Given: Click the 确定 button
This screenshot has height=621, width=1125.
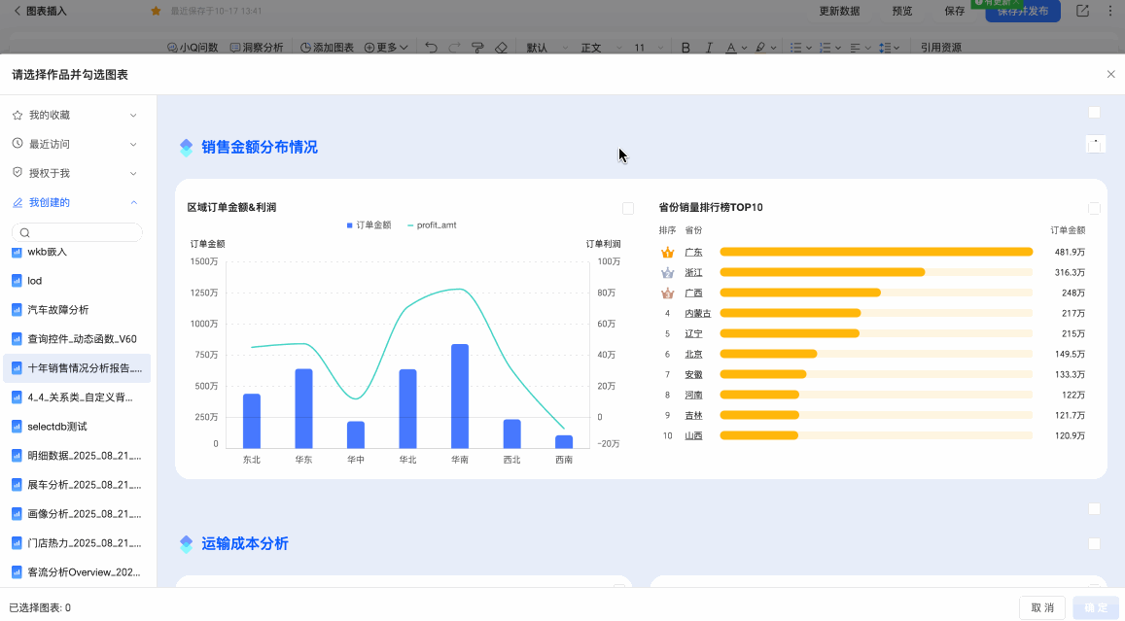Looking at the screenshot, I should coord(1096,607).
